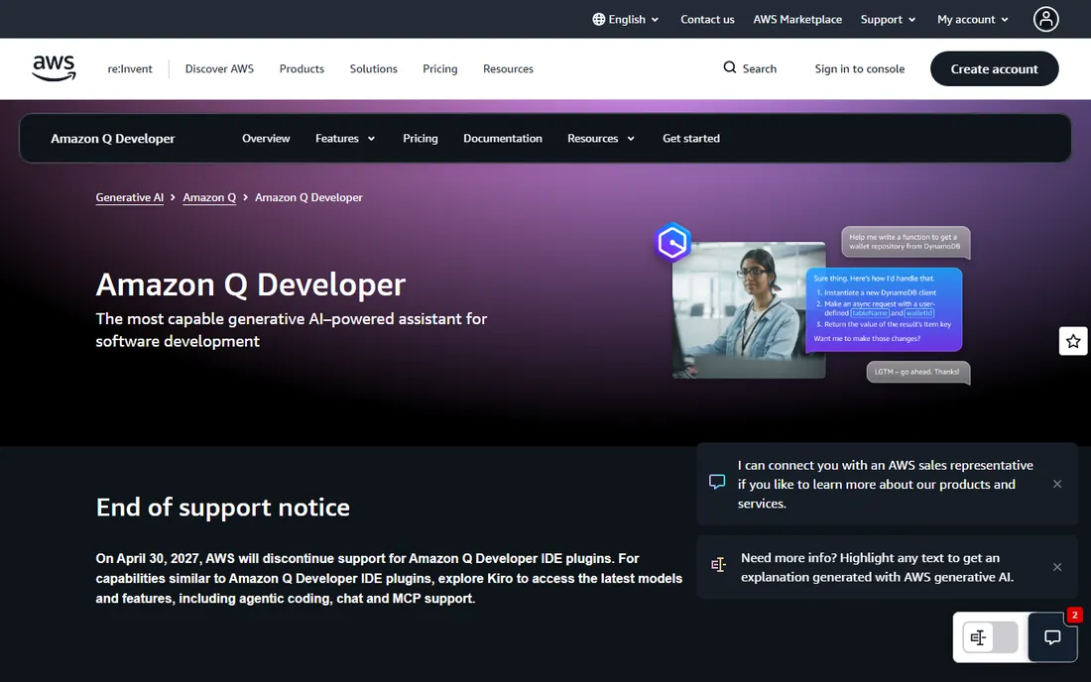
Task: Dismiss the highlight text explanation tip
Action: [1057, 567]
